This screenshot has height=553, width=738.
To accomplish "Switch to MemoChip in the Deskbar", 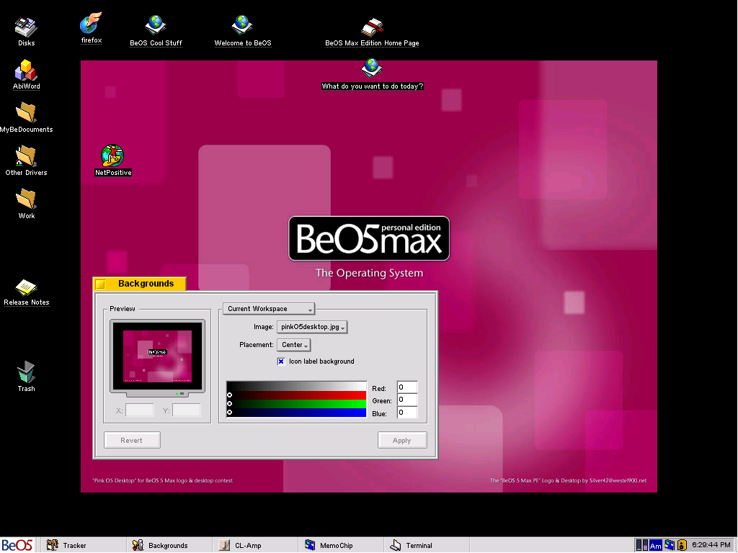I will pyautogui.click(x=341, y=545).
